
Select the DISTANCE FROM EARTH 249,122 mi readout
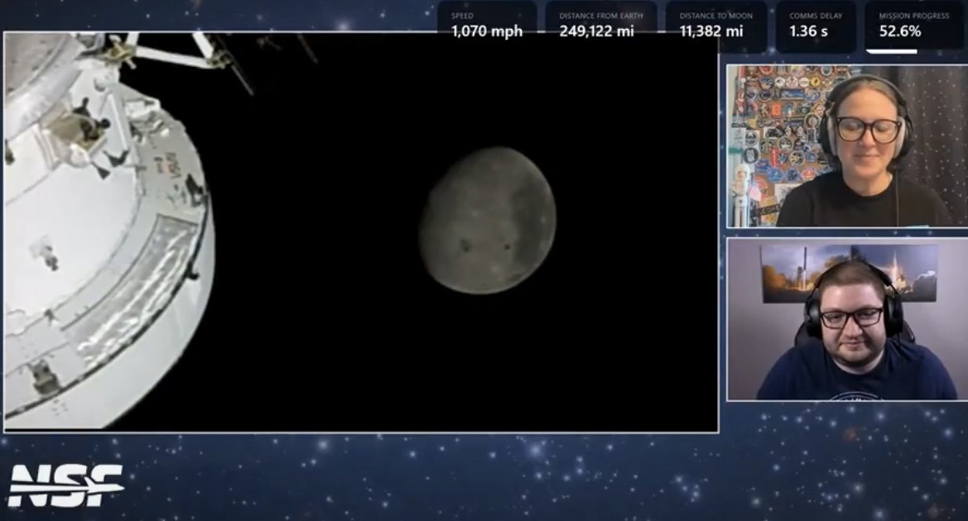coord(600,26)
